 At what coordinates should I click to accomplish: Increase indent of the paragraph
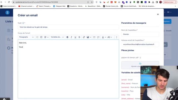[x=41, y=37]
